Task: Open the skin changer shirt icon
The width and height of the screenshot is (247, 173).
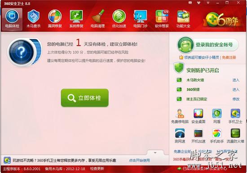Action: tap(199, 3)
